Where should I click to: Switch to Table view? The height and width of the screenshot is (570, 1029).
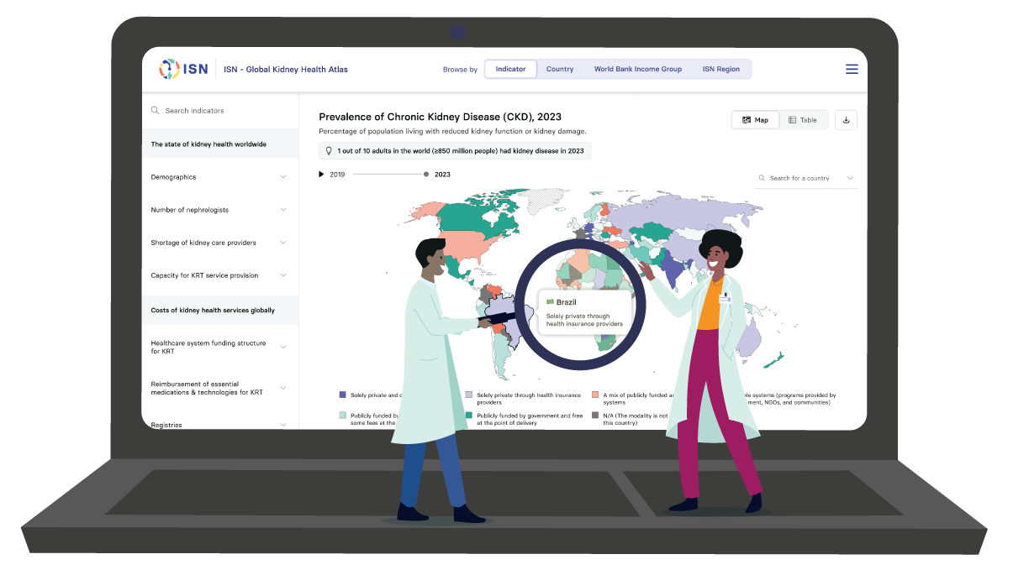[803, 120]
